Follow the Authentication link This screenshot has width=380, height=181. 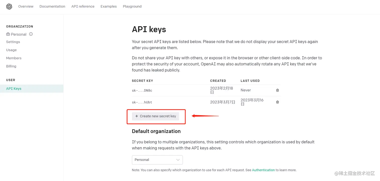click(x=263, y=170)
